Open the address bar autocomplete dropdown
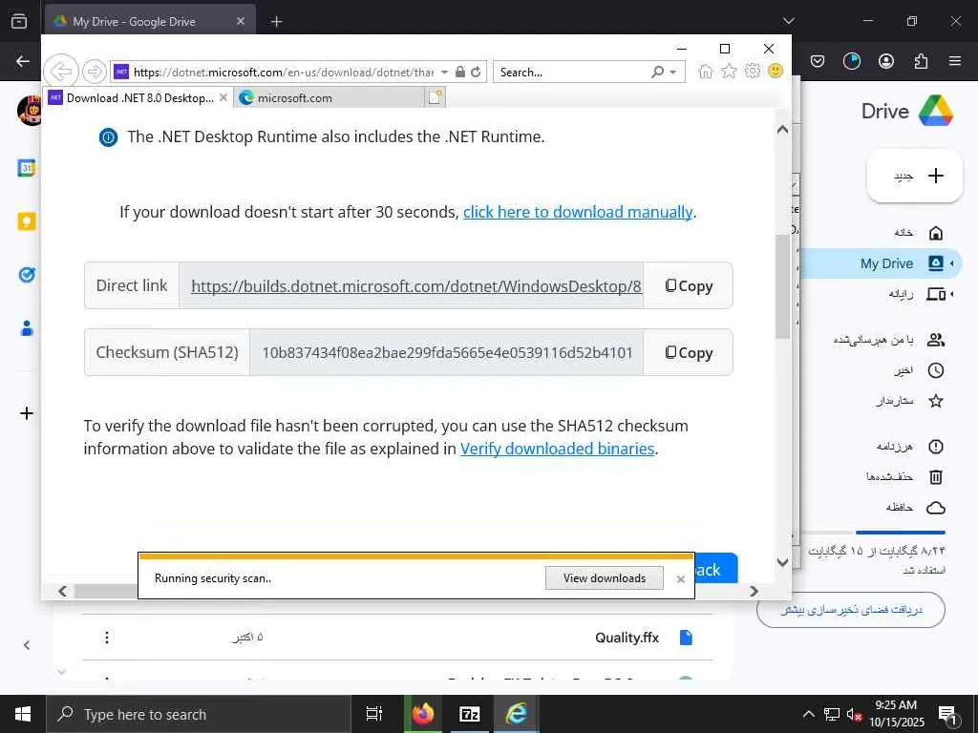This screenshot has width=978, height=733. (x=444, y=73)
